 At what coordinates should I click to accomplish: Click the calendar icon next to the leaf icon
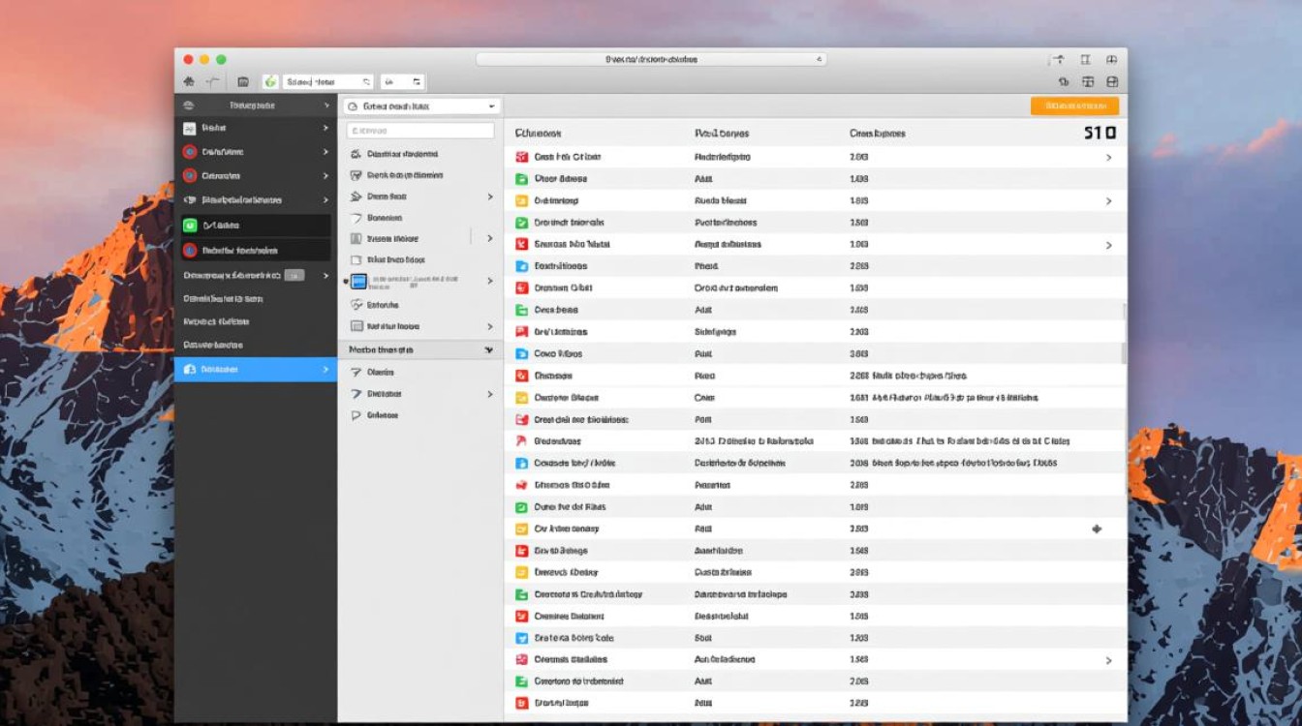243,82
